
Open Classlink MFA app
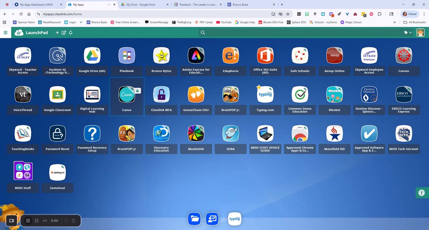click(x=161, y=95)
